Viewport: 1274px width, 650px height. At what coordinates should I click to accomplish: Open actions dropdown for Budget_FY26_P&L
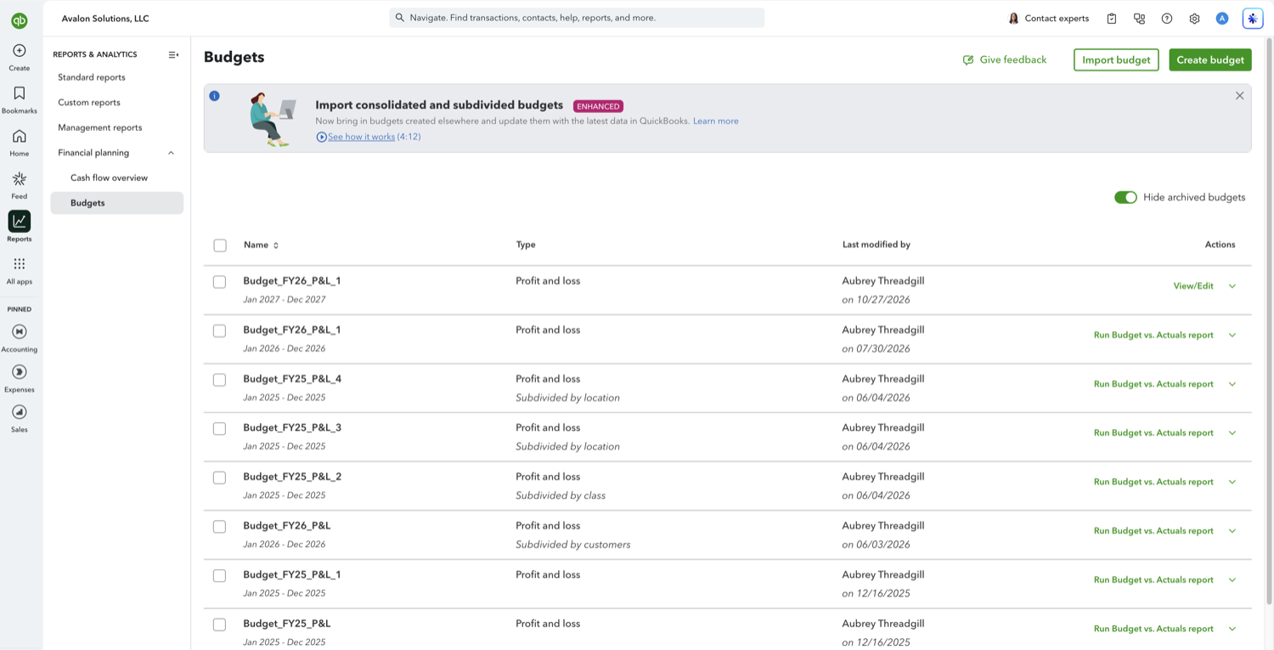coord(1232,531)
